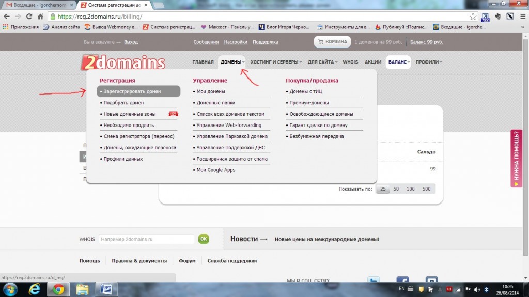Click the green padlock in the address bar
Viewport: 529px width, 297px height.
point(53,16)
